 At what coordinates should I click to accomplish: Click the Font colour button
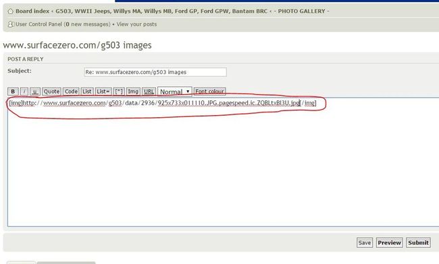pyautogui.click(x=209, y=92)
